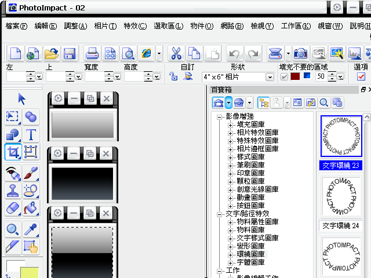The height and width of the screenshot is (278, 371).
Task: Click the yellow background color swatch
Action: (x=30, y=272)
